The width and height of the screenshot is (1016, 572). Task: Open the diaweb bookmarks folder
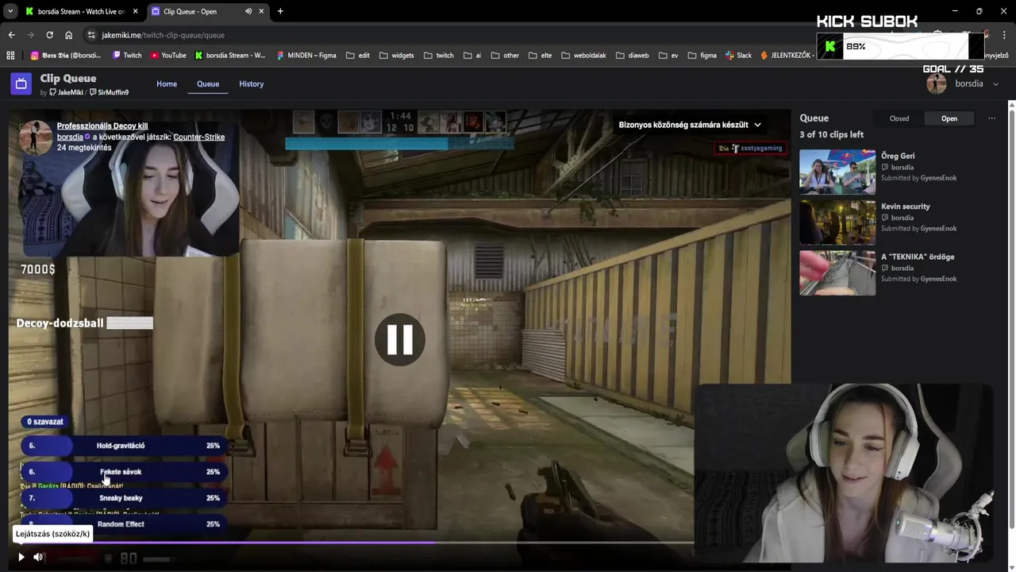[632, 56]
